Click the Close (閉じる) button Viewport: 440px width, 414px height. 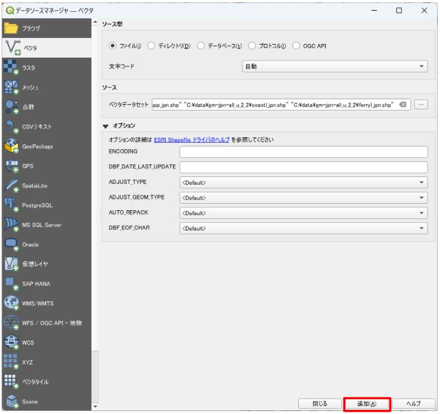[x=320, y=403]
